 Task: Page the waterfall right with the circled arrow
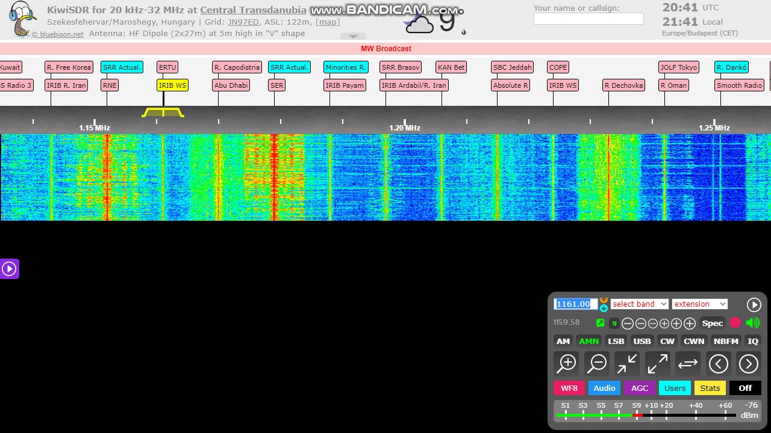pos(748,363)
